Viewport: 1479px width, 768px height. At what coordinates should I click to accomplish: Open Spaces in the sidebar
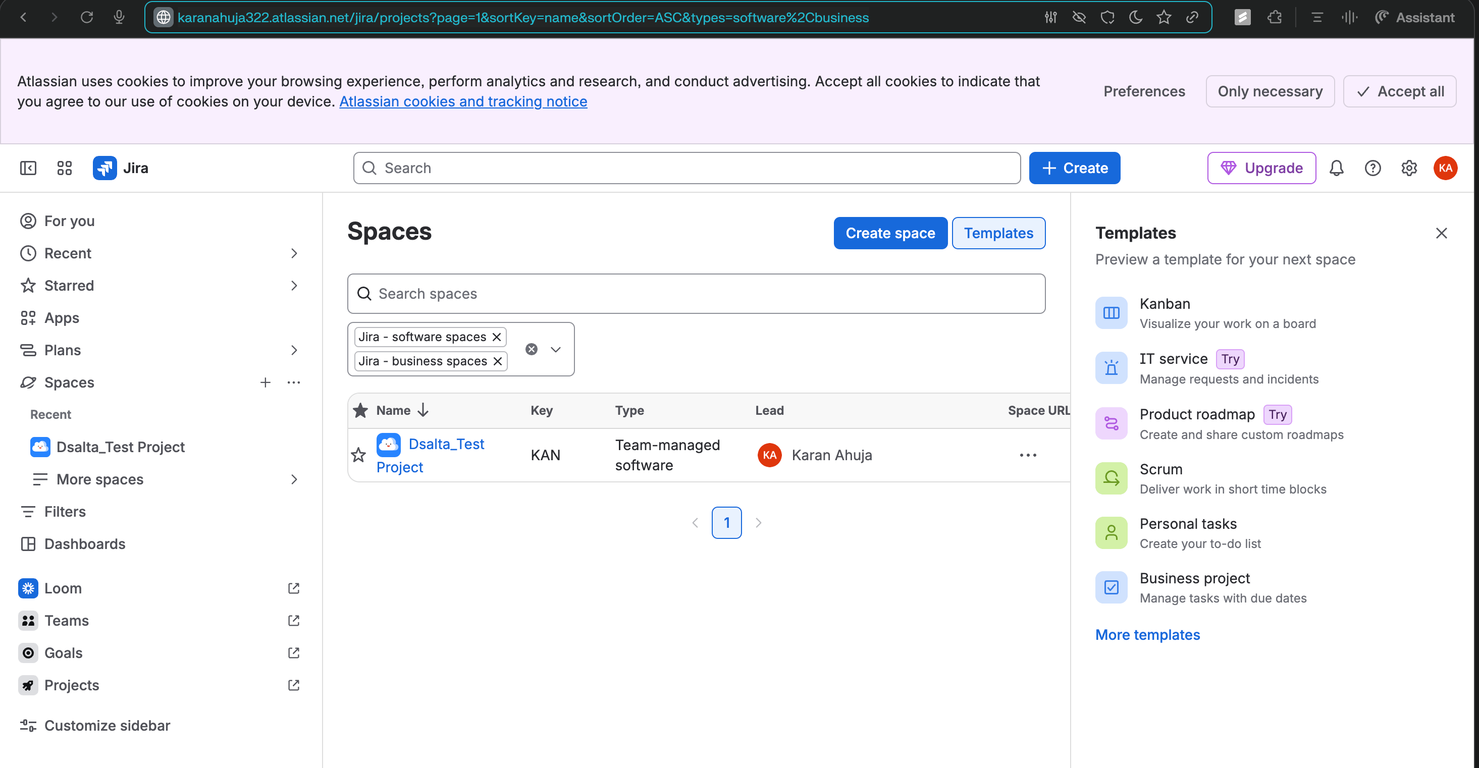click(x=69, y=382)
